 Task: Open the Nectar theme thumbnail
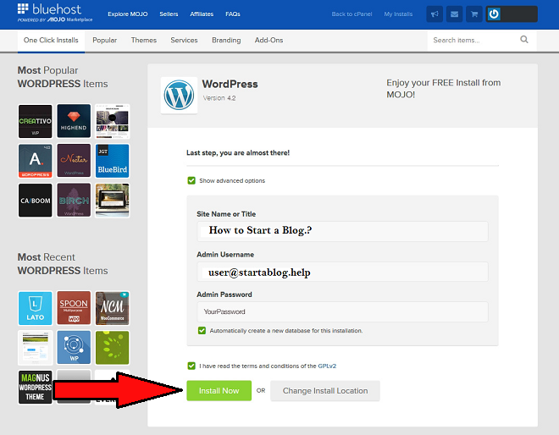(x=74, y=161)
